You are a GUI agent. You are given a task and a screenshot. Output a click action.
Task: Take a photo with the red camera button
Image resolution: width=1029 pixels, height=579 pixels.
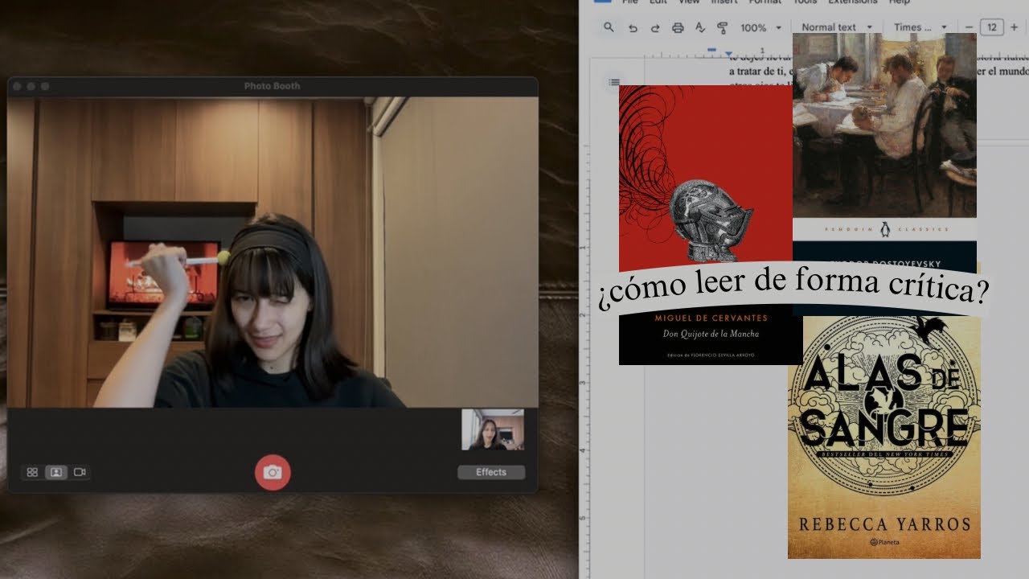(273, 472)
